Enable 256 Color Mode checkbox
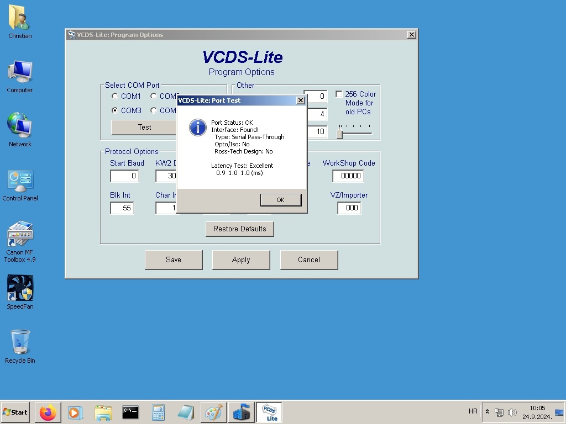The height and width of the screenshot is (424, 566). click(339, 94)
